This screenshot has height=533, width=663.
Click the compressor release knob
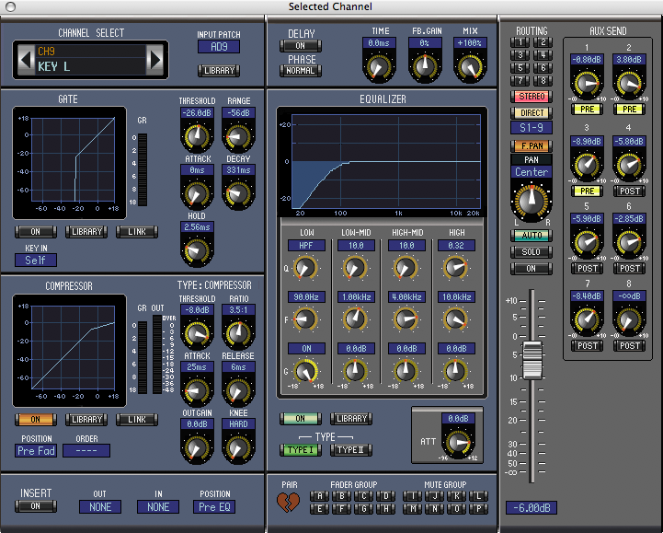tap(238, 390)
